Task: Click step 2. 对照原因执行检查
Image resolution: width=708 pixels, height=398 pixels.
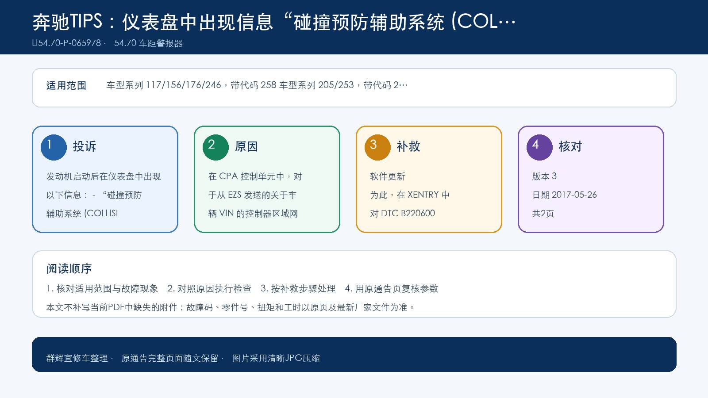Action: coord(209,289)
